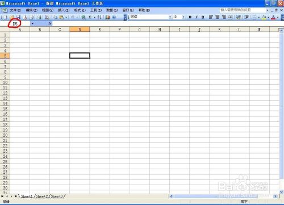Create a new blank workbook
284x205 pixels.
pyautogui.click(x=5, y=17)
